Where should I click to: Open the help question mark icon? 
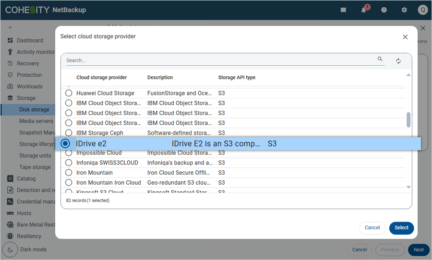[x=384, y=10]
